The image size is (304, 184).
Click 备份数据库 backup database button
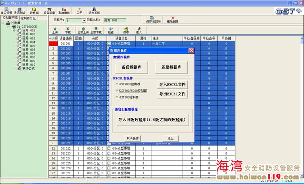[x=132, y=67]
